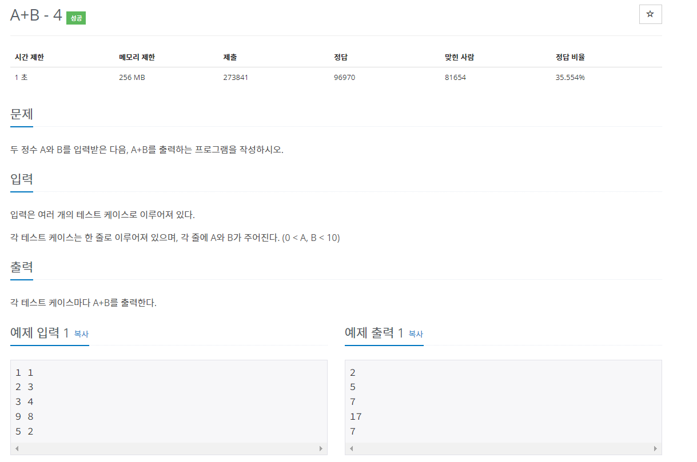Click output line '5'

click(x=353, y=387)
